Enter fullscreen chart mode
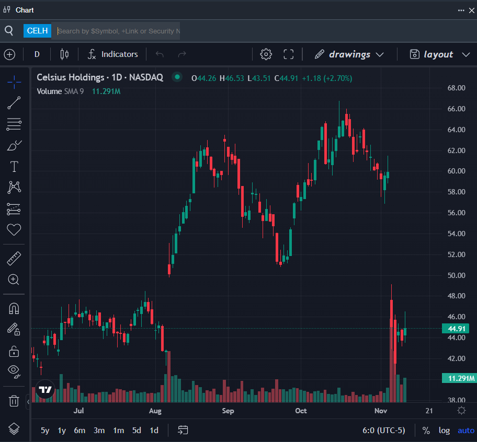Screen dimensions: 477x442 (288, 54)
